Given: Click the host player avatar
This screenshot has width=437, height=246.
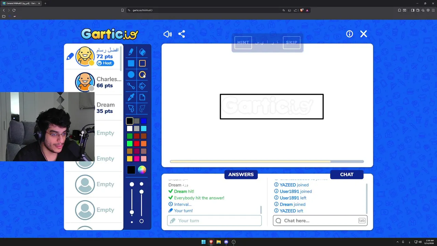Looking at the screenshot, I should pyautogui.click(x=85, y=56).
